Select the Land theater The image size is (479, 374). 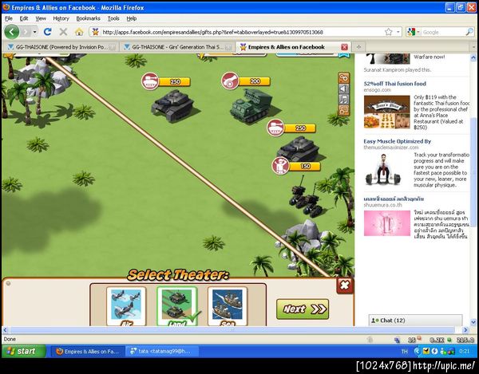(177, 306)
